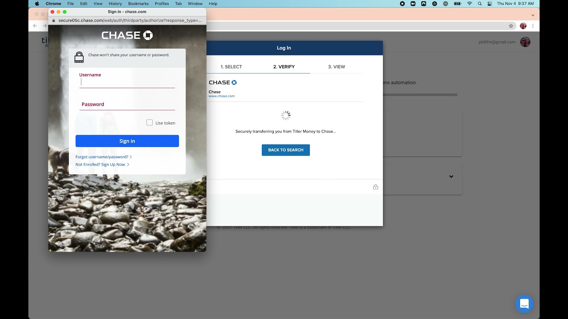This screenshot has width=568, height=319.
Task: Open the Apple menu
Action: (37, 4)
